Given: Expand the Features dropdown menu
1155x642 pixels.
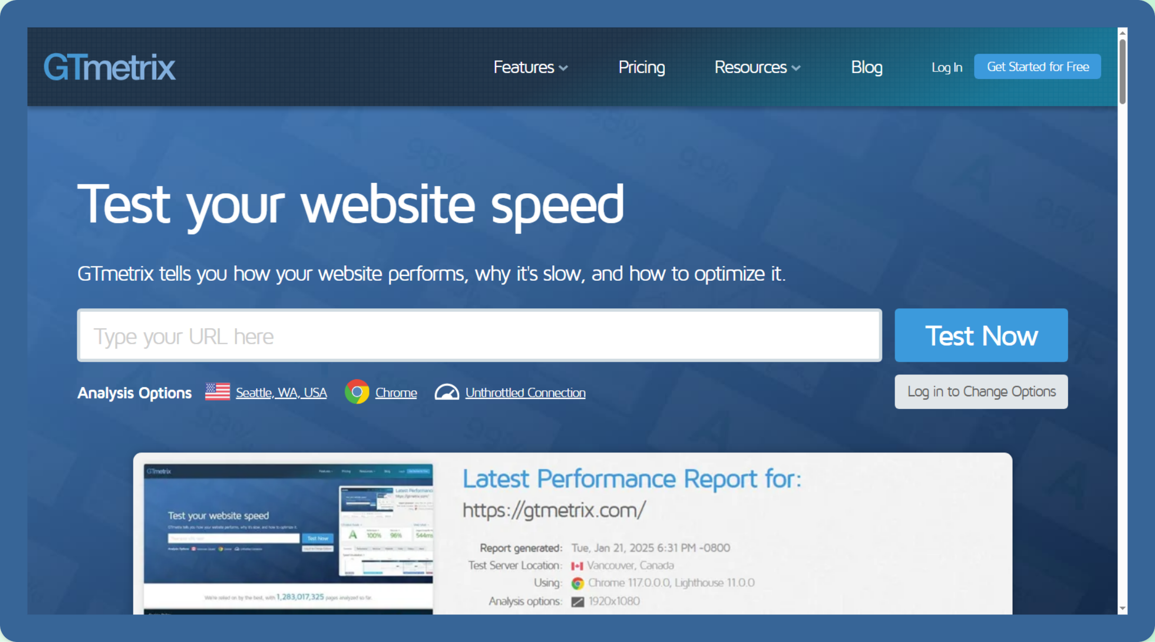Looking at the screenshot, I should coord(530,67).
